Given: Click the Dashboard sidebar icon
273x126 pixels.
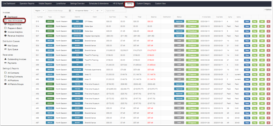Looking at the screenshot, I should click(5, 17).
